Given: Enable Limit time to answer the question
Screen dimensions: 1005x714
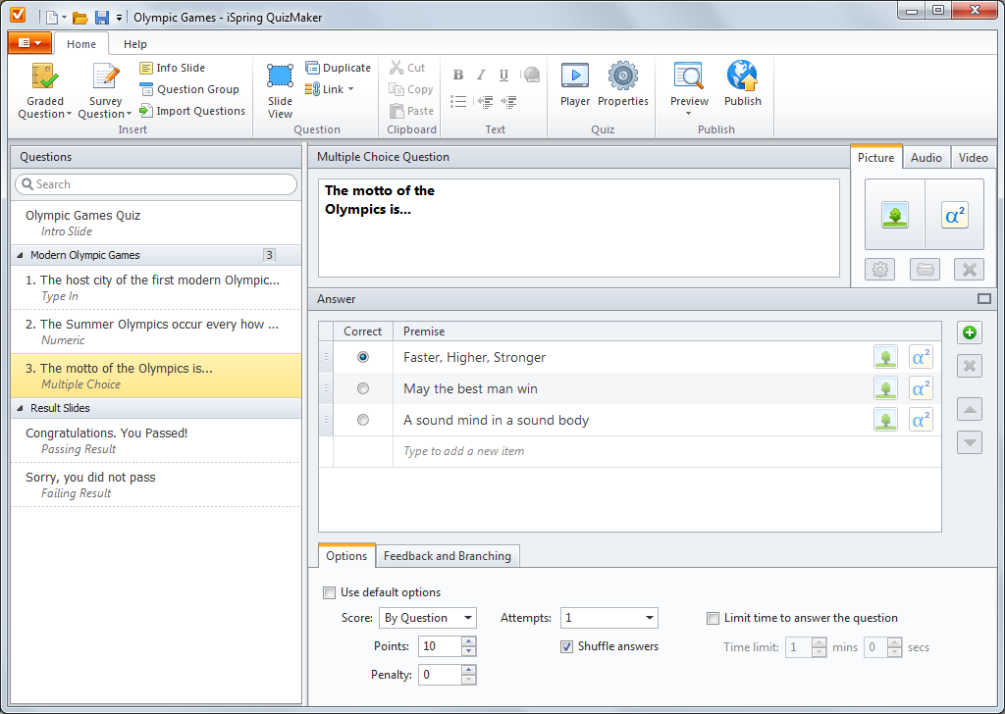Looking at the screenshot, I should (713, 618).
